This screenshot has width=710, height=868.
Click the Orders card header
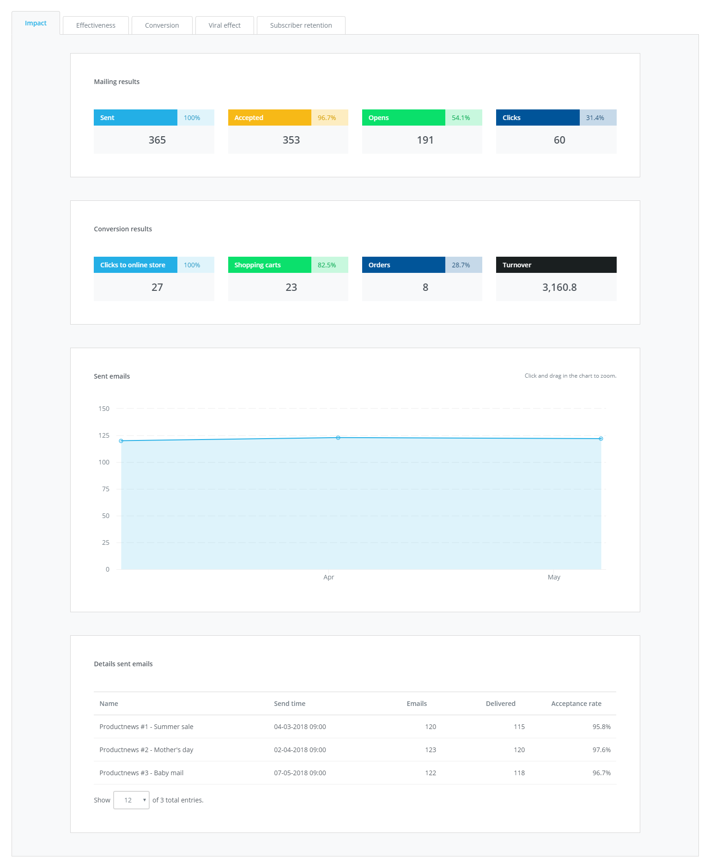pos(404,265)
